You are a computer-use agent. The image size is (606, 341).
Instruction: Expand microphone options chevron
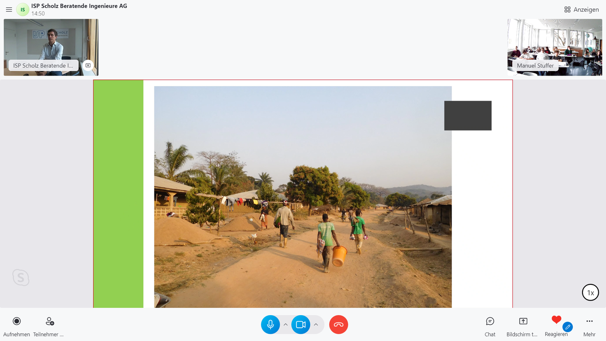coord(286,324)
